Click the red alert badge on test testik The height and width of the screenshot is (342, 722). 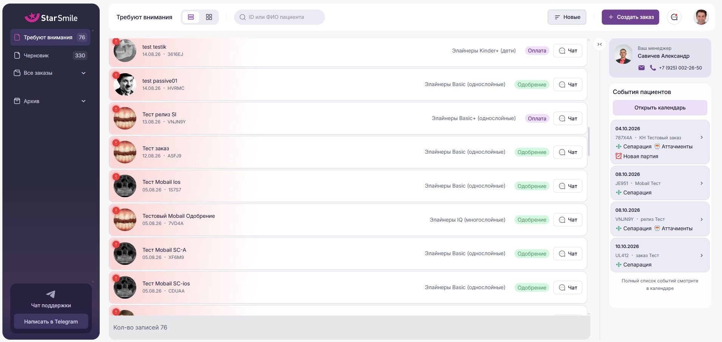pyautogui.click(x=116, y=42)
